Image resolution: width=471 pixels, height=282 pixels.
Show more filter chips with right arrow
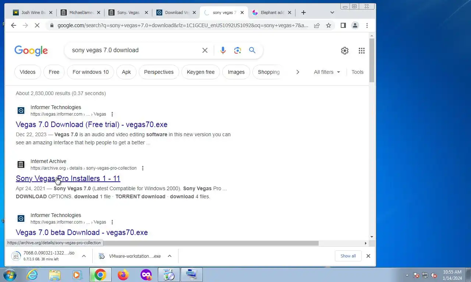point(297,72)
